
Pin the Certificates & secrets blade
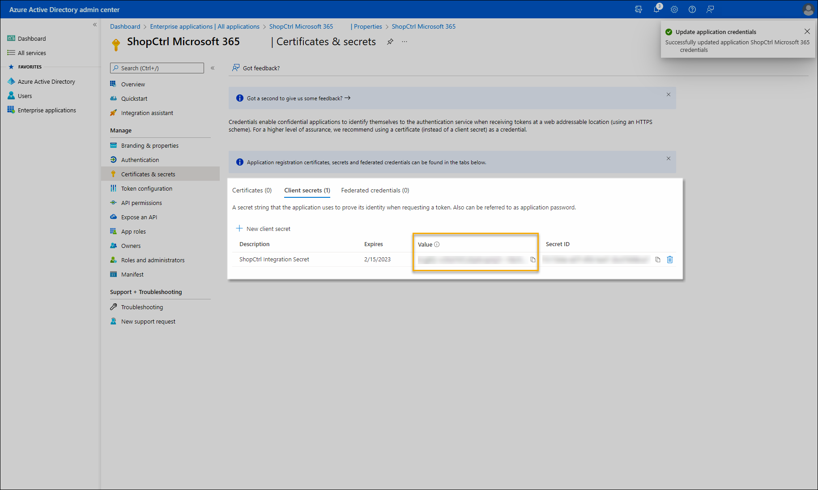pyautogui.click(x=390, y=42)
